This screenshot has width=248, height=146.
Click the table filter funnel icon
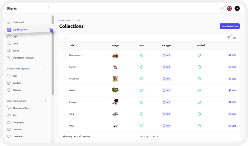[x=228, y=38]
